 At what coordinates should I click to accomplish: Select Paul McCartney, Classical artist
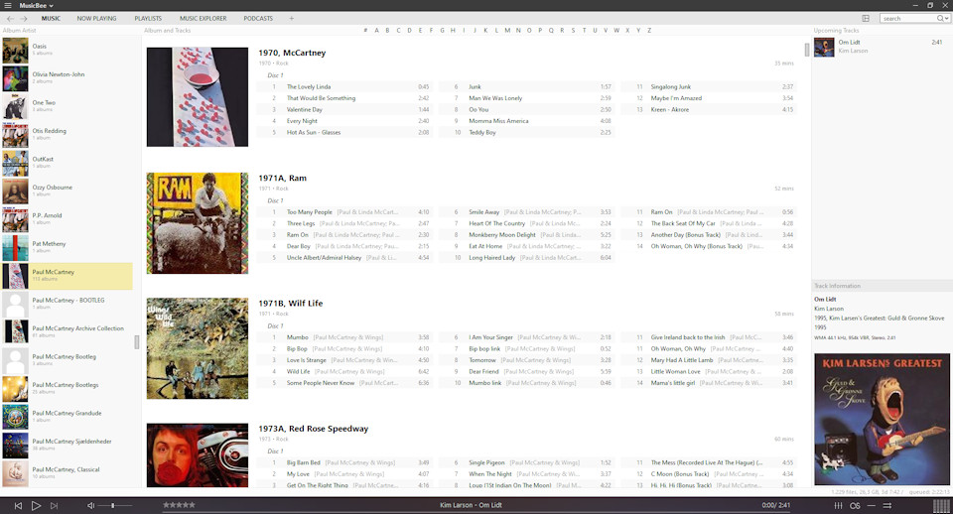(x=67, y=473)
